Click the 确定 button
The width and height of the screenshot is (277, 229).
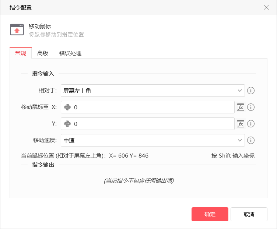point(210,214)
